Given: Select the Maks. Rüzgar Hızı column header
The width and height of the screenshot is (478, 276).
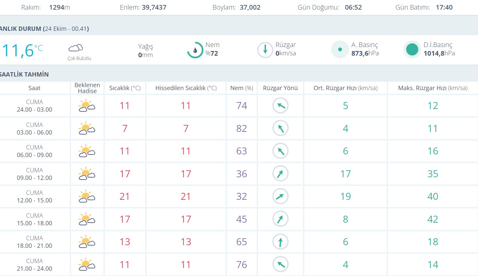Looking at the screenshot, I should pyautogui.click(x=433, y=88).
